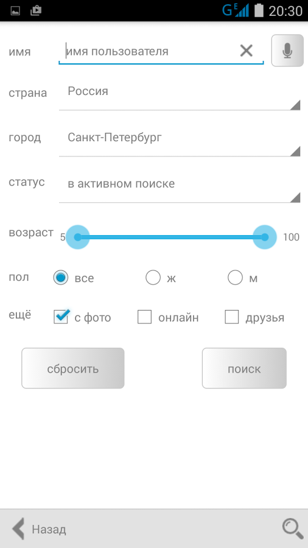Viewport: 308px width, 548px height.
Task: Tap the Play Store bag notification icon
Action: [36, 11]
